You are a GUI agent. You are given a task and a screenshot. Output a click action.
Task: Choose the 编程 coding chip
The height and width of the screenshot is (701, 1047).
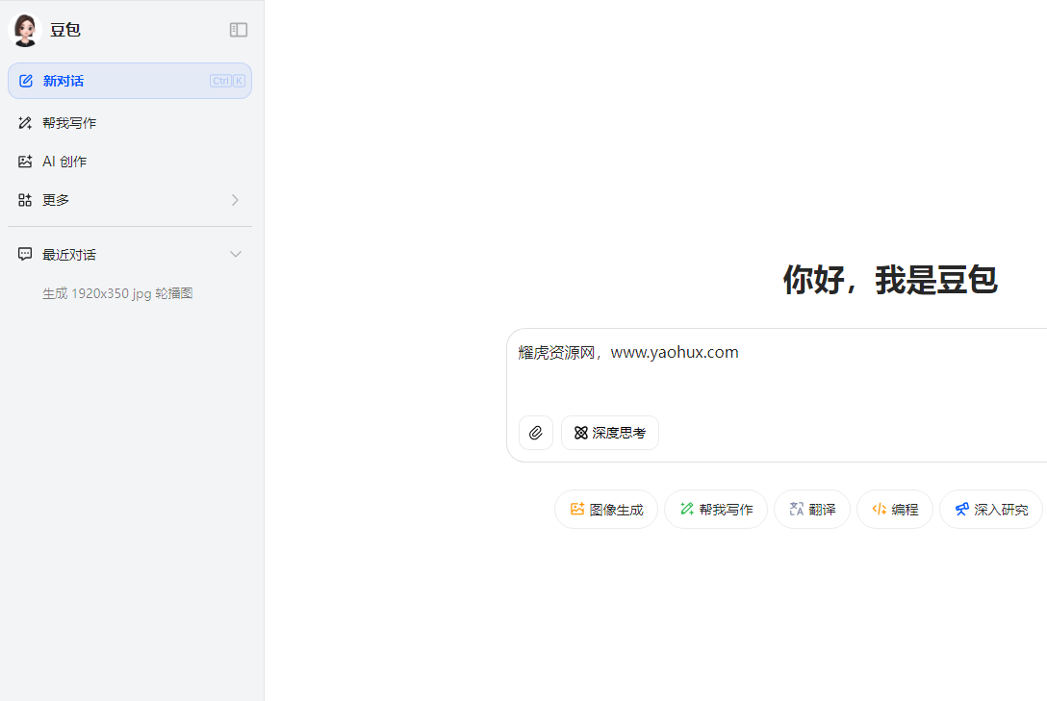pyautogui.click(x=895, y=510)
